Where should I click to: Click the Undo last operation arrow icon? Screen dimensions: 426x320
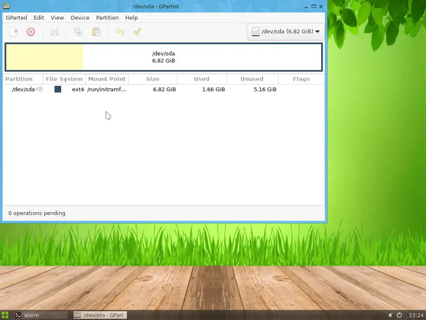click(x=120, y=32)
